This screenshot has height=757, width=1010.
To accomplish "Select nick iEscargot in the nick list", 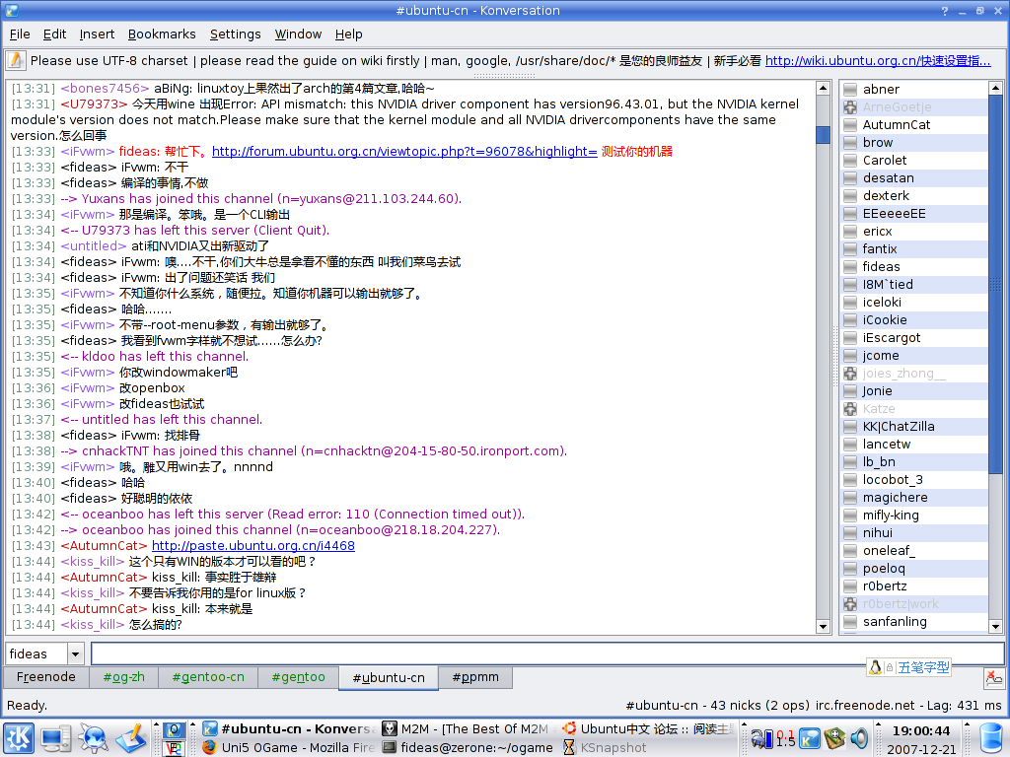I will pos(913,338).
